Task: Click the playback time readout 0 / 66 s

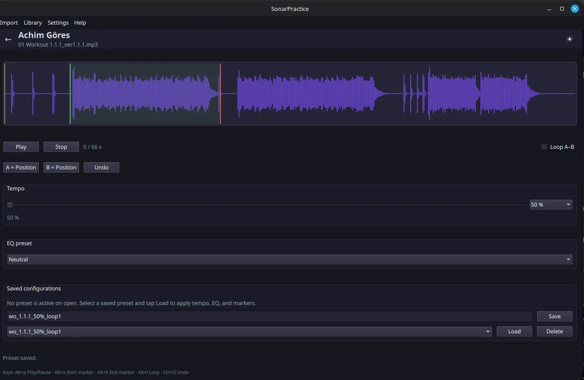Action: (x=92, y=147)
